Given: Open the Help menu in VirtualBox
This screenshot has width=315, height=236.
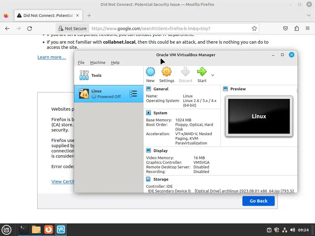Looking at the screenshot, I should coord(115,62).
